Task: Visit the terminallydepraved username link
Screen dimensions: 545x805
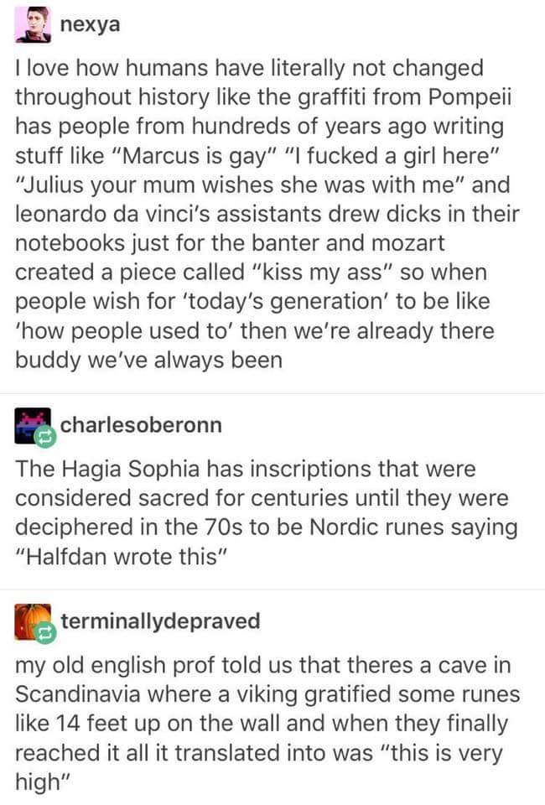Action: [x=161, y=621]
